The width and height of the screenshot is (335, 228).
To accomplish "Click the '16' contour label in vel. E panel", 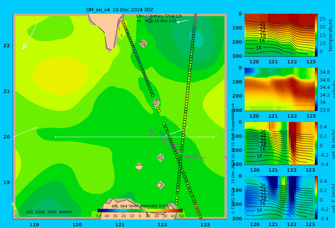I will pos(263,203).
